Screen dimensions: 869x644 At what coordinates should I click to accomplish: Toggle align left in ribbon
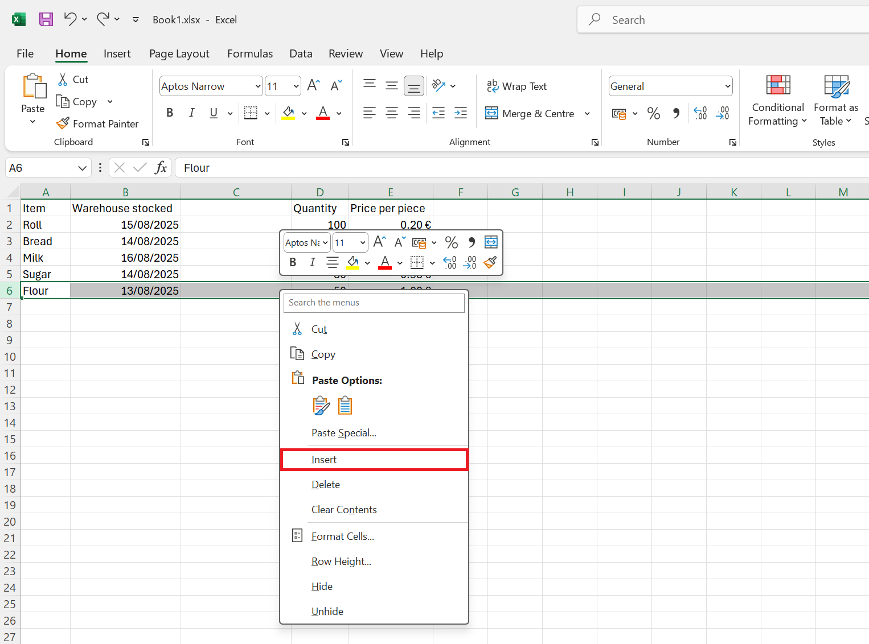[370, 113]
